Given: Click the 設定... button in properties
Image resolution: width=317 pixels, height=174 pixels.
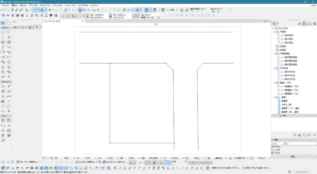Looking at the screenshot, I should pos(293,157).
